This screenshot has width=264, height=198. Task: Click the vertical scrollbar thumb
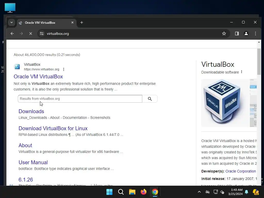click(x=259, y=61)
